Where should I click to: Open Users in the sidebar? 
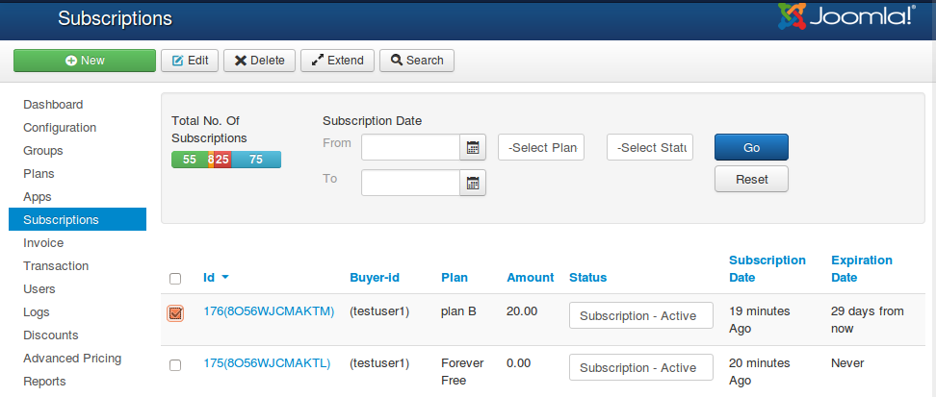39,288
